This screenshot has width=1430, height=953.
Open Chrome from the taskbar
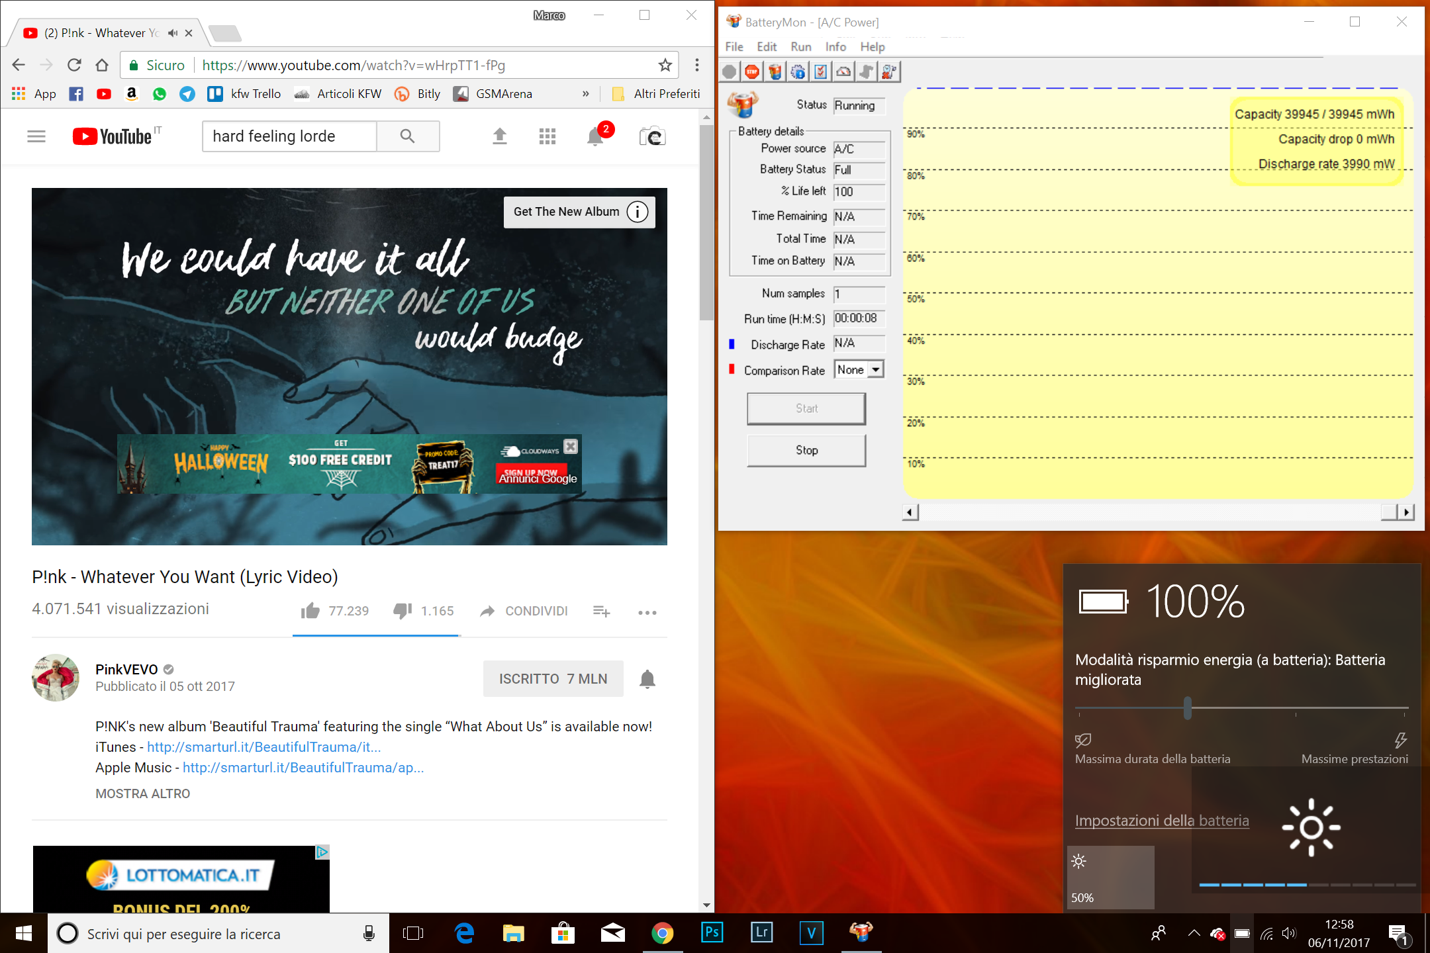[x=662, y=933]
